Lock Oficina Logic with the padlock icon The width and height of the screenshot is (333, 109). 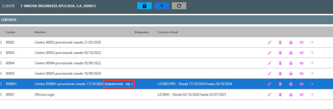tap(291, 95)
